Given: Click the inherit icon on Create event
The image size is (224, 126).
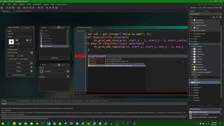Looking at the screenshot, I should (x=68, y=31).
